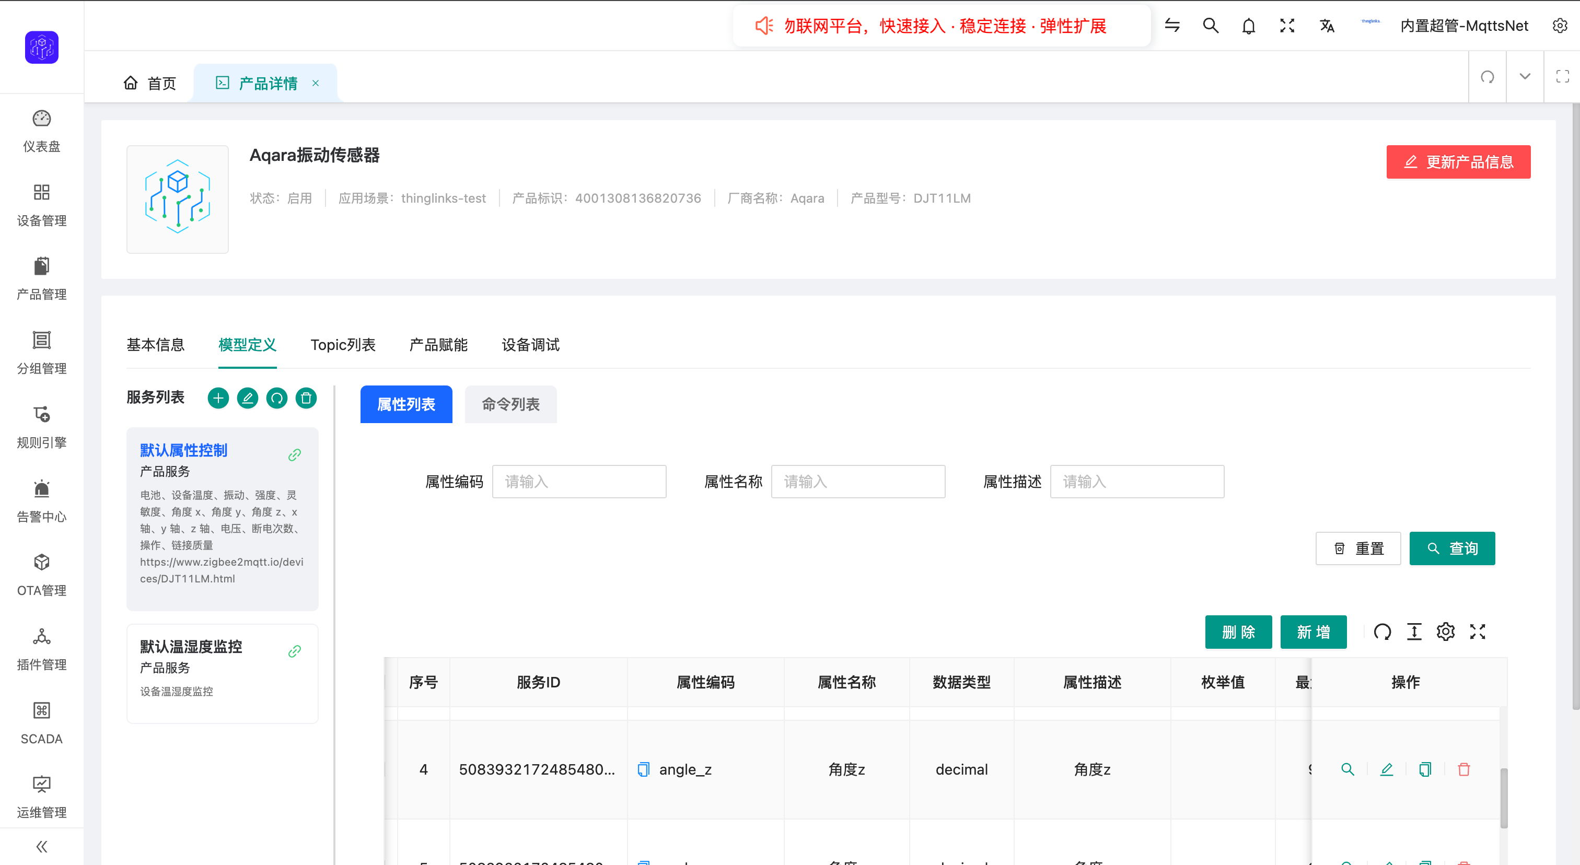Switch to the 首页 tab
Viewport: 1580px width, 865px height.
click(150, 84)
